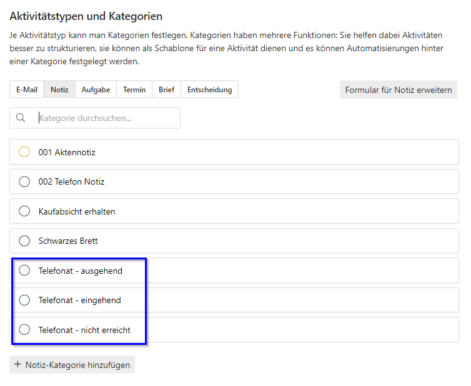Switch to the E-Mail tab

pyautogui.click(x=27, y=90)
